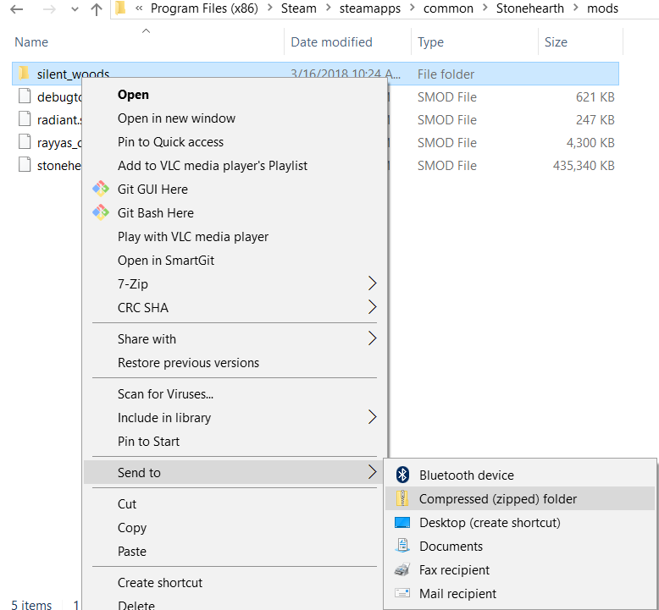Viewport: 659px width, 610px height.
Task: Click the 4,300 KB size cell
Action: point(590,143)
